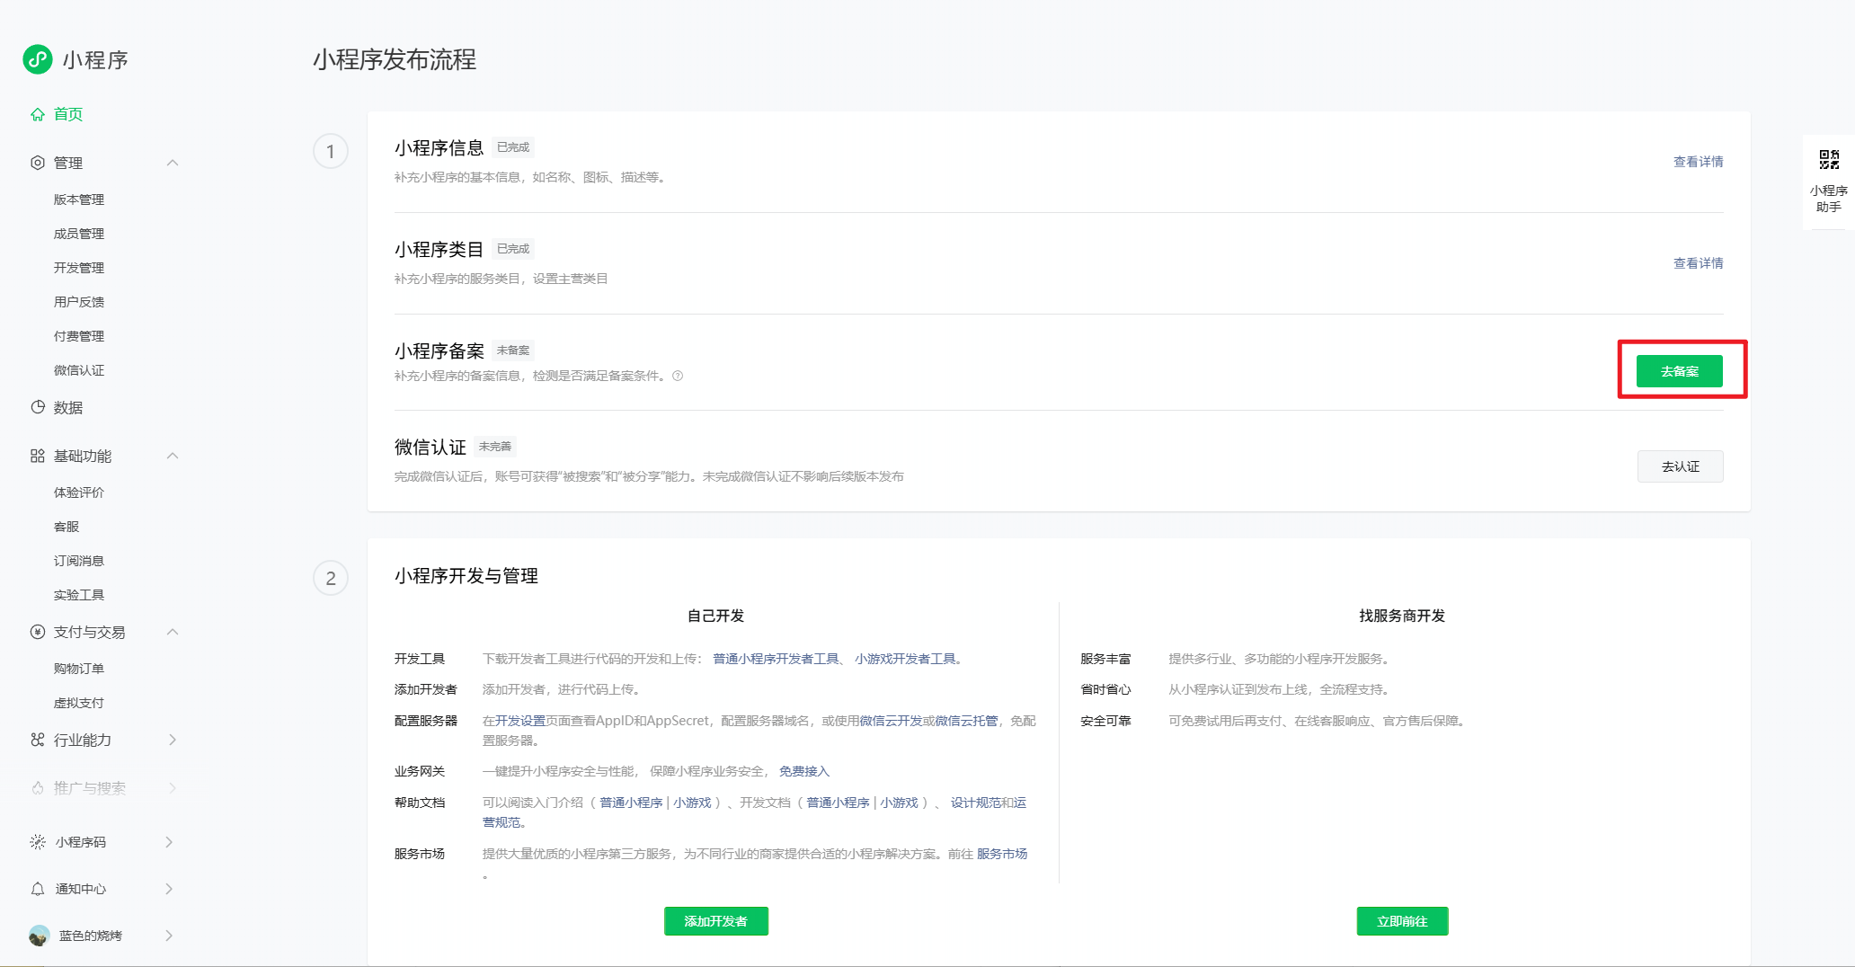This screenshot has height=967, width=1855.
Task: Click the 通知中心 bell icon
Action: (38, 889)
